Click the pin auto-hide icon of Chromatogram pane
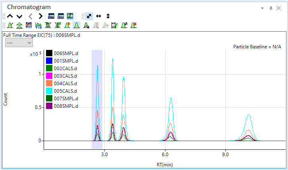 click(271, 8)
